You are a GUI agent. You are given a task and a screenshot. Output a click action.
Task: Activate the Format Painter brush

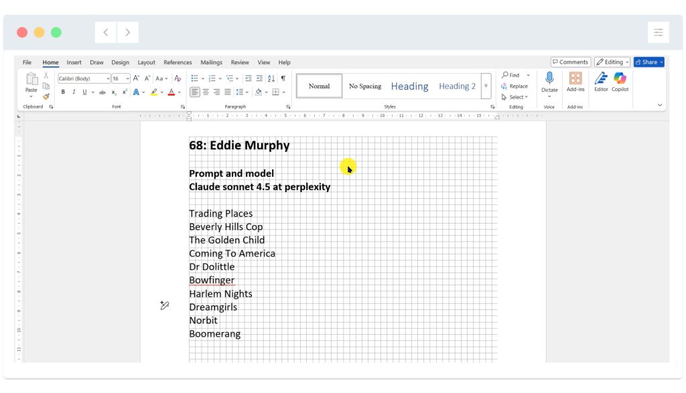46,96
